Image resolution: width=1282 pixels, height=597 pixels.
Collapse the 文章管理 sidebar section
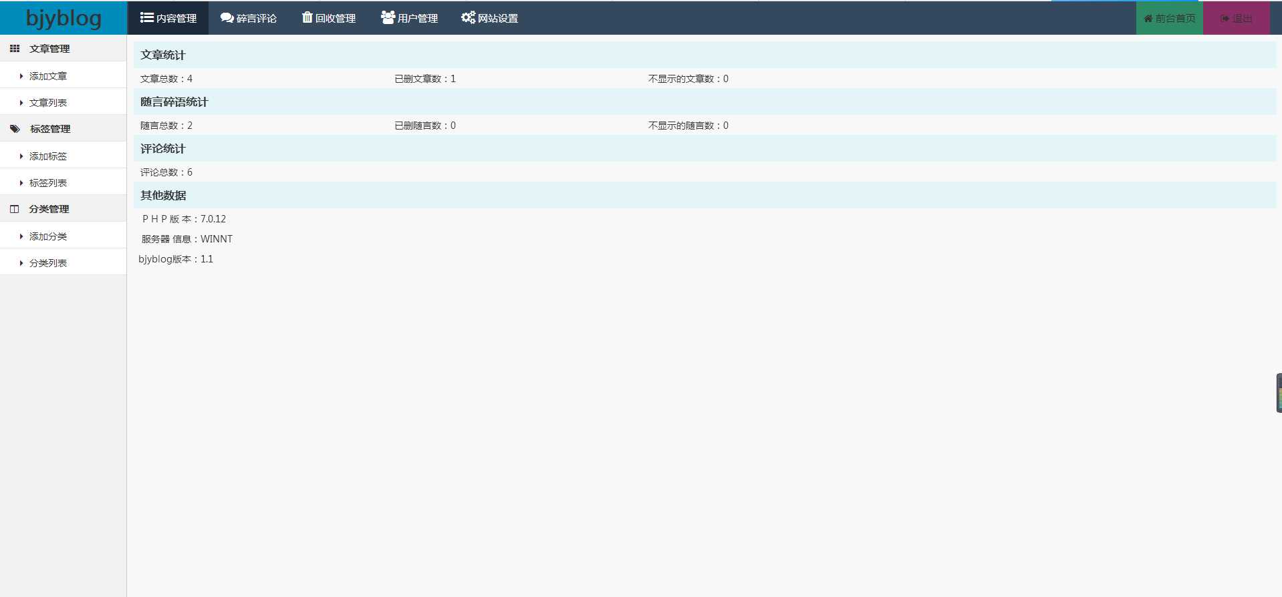63,49
